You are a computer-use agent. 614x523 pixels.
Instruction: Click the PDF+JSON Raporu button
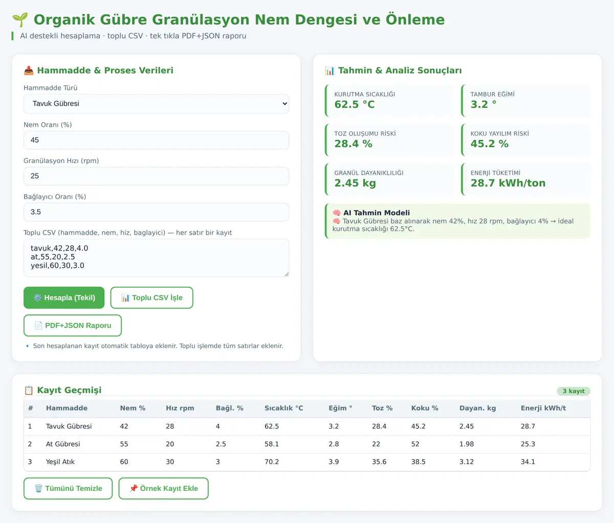pyautogui.click(x=73, y=326)
